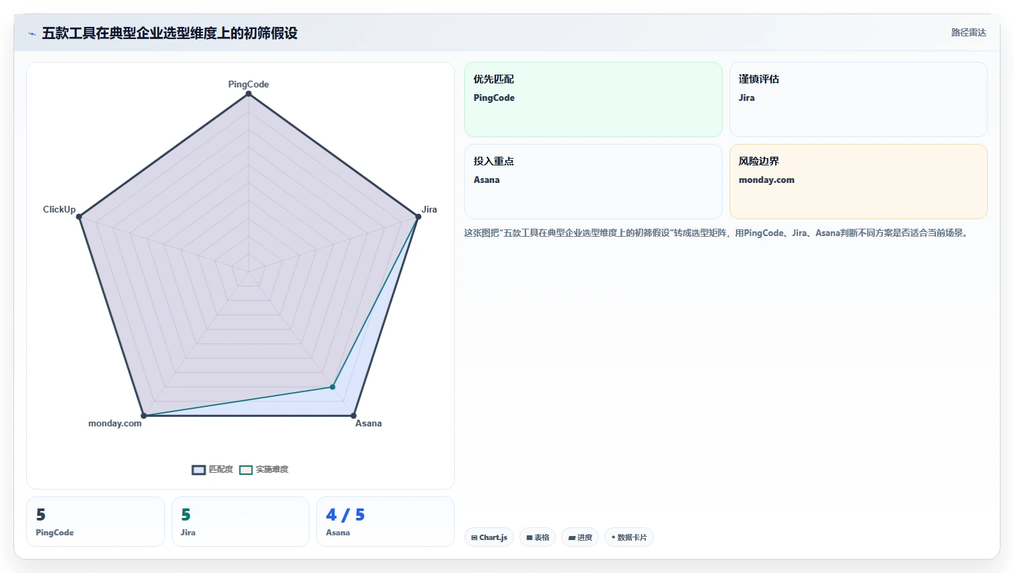
Task: Toggle the 匹配度 legend swatch
Action: click(x=198, y=469)
